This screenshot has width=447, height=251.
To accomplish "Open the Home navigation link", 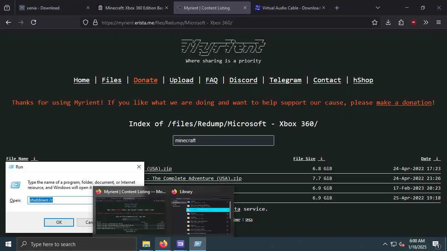I will pyautogui.click(x=82, y=80).
